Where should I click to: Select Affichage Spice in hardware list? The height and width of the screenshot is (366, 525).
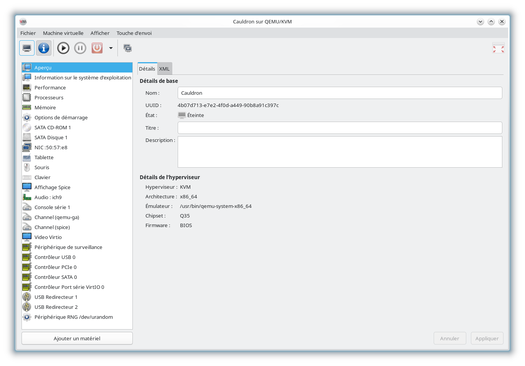[x=52, y=187]
